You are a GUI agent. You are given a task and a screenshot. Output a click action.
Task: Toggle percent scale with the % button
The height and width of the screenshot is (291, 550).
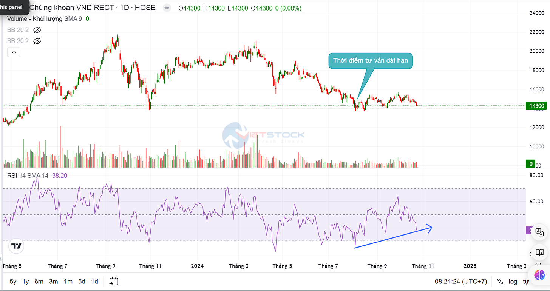(500, 282)
